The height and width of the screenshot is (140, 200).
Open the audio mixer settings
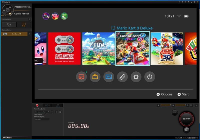pos(191,105)
